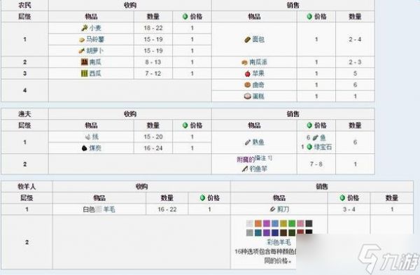Click the pumpkin block icon beside 南瓜
This screenshot has width=420, height=275.
[x=85, y=62]
